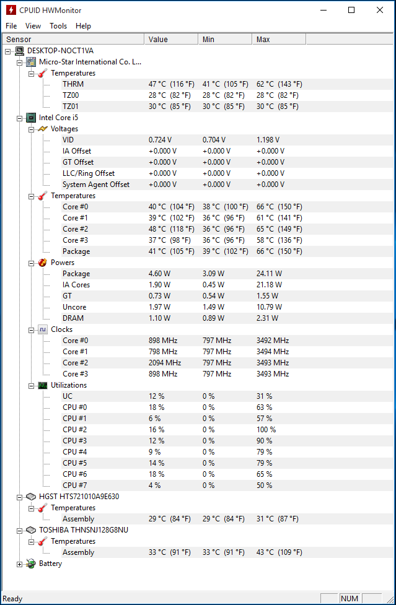Click the Clocks waveform icon
This screenshot has width=396, height=605.
(x=43, y=329)
